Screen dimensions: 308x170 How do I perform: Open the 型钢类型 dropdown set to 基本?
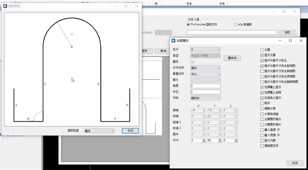pyautogui.click(x=99, y=131)
